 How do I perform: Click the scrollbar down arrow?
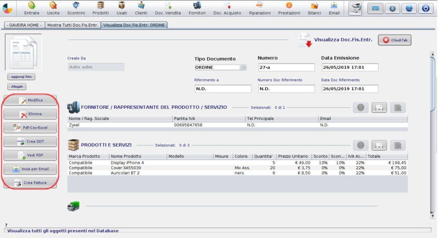click(432, 216)
